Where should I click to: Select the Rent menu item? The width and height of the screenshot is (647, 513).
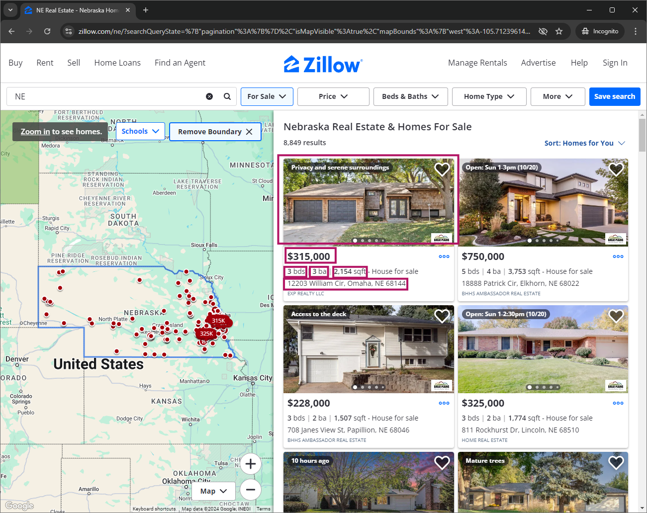[x=45, y=63]
